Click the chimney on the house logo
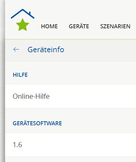 pyautogui.click(x=30, y=13)
